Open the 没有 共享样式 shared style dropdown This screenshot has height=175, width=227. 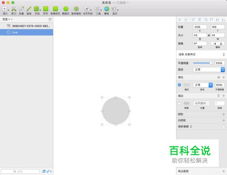(x=201, y=55)
